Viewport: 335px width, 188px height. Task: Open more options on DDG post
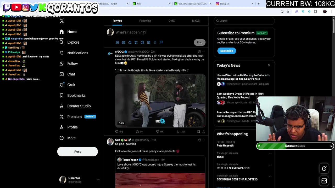[204, 52]
